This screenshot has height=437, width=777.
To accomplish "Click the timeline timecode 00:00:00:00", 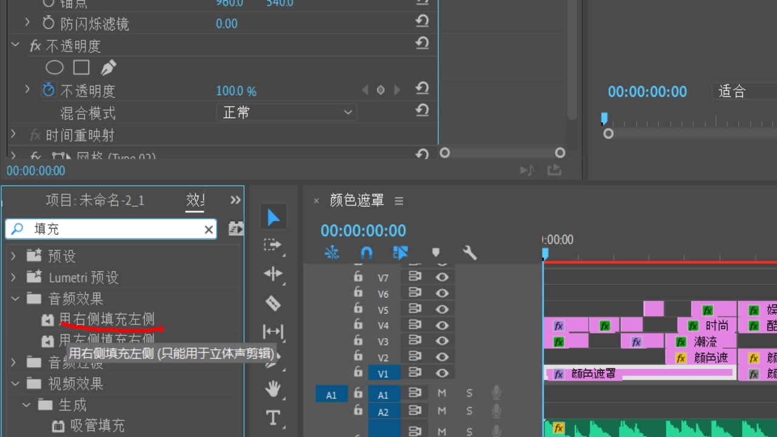I will (x=363, y=231).
